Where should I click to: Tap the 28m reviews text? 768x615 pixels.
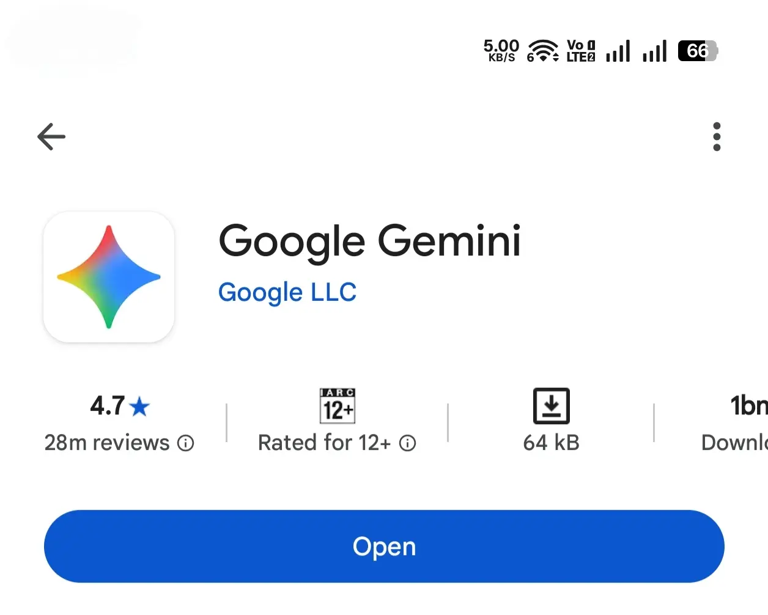click(107, 443)
